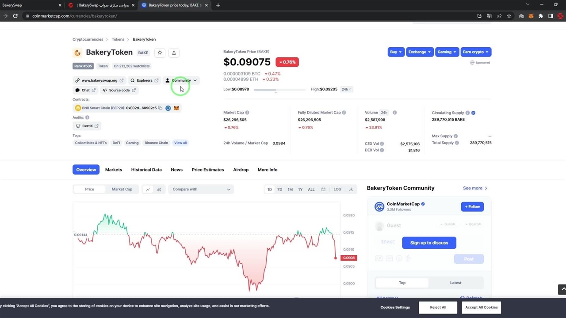Open the Compare with dropdown
Viewport: 566px width, 318px height.
coord(201,189)
